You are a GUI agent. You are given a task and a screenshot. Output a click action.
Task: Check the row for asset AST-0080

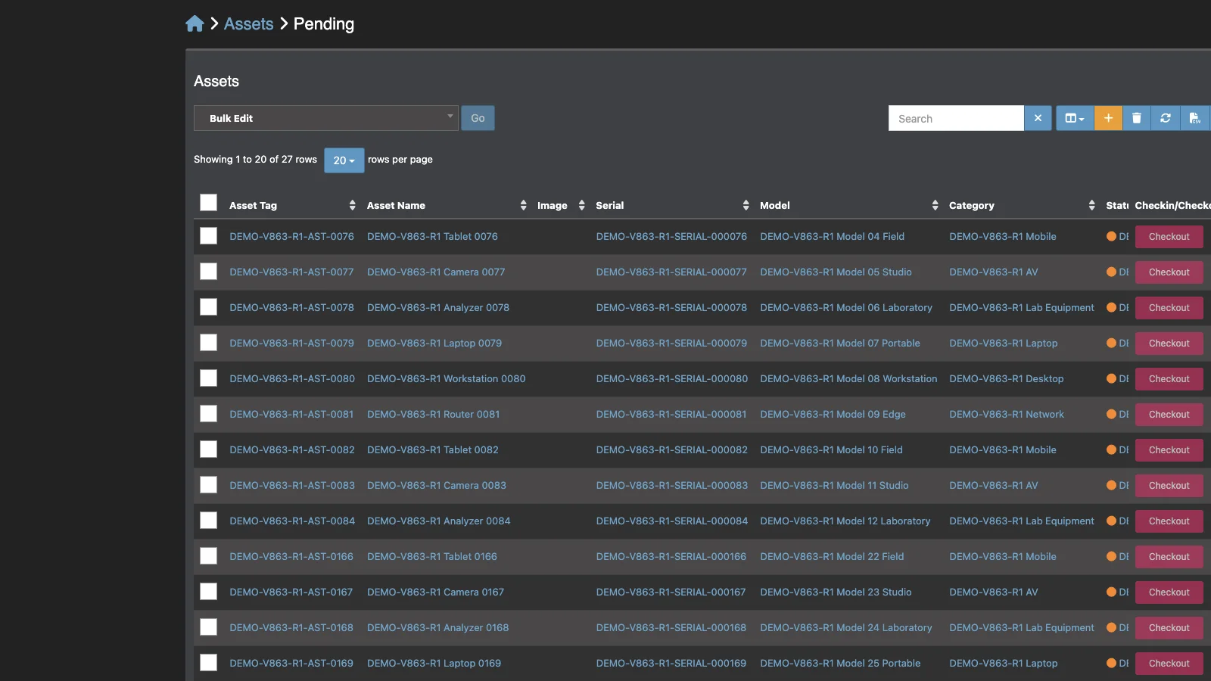click(x=208, y=378)
